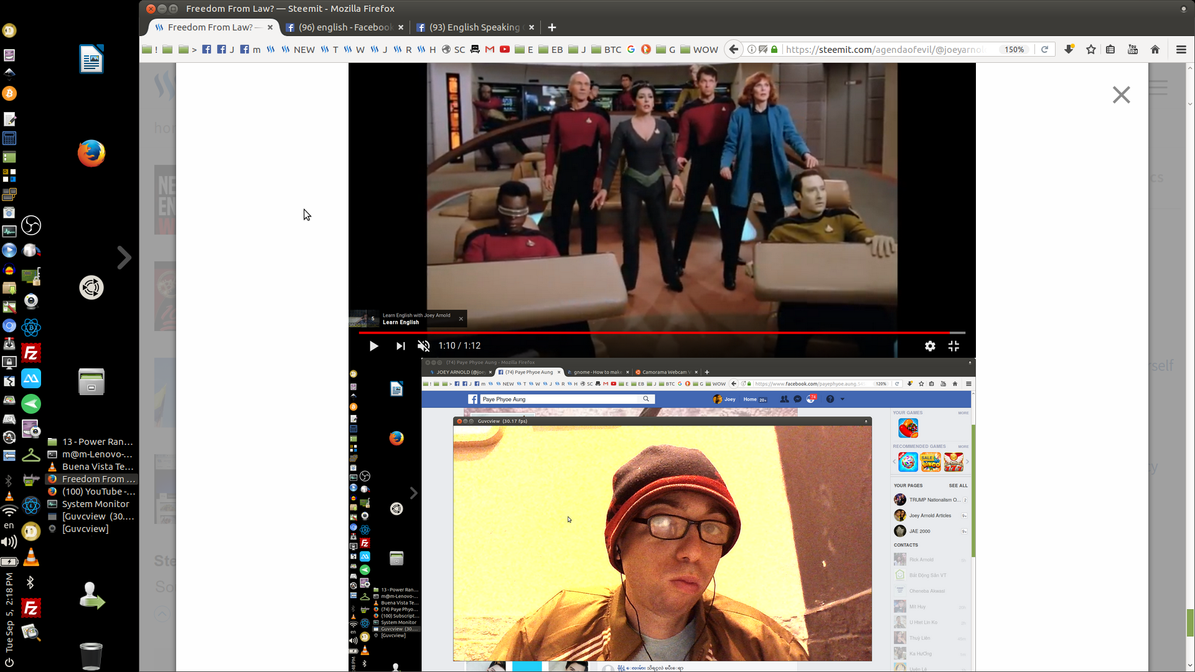Go to Firefox home page
The height and width of the screenshot is (672, 1195).
point(1155,49)
